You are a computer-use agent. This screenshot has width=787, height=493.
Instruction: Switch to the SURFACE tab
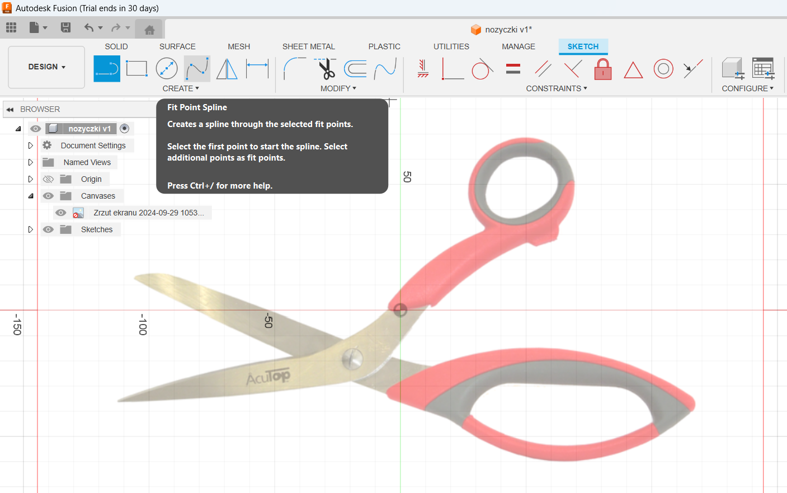point(177,46)
